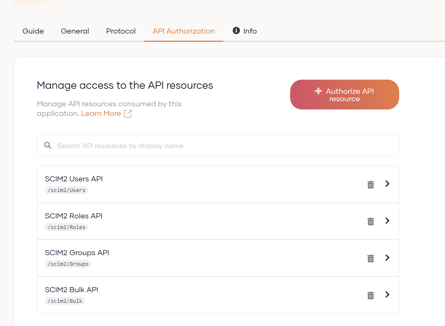Click the external link icon beside Learn More
This screenshot has height=326, width=445.
click(x=128, y=113)
